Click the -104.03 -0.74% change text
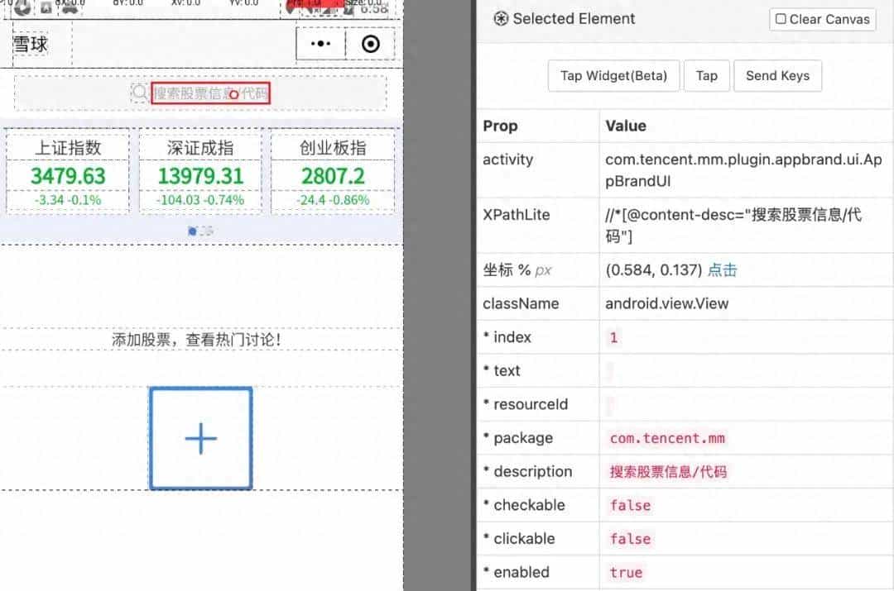The height and width of the screenshot is (591, 894). (200, 200)
